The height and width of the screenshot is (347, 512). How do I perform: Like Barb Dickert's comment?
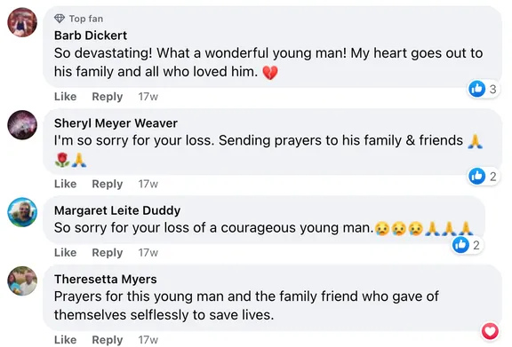tap(65, 97)
